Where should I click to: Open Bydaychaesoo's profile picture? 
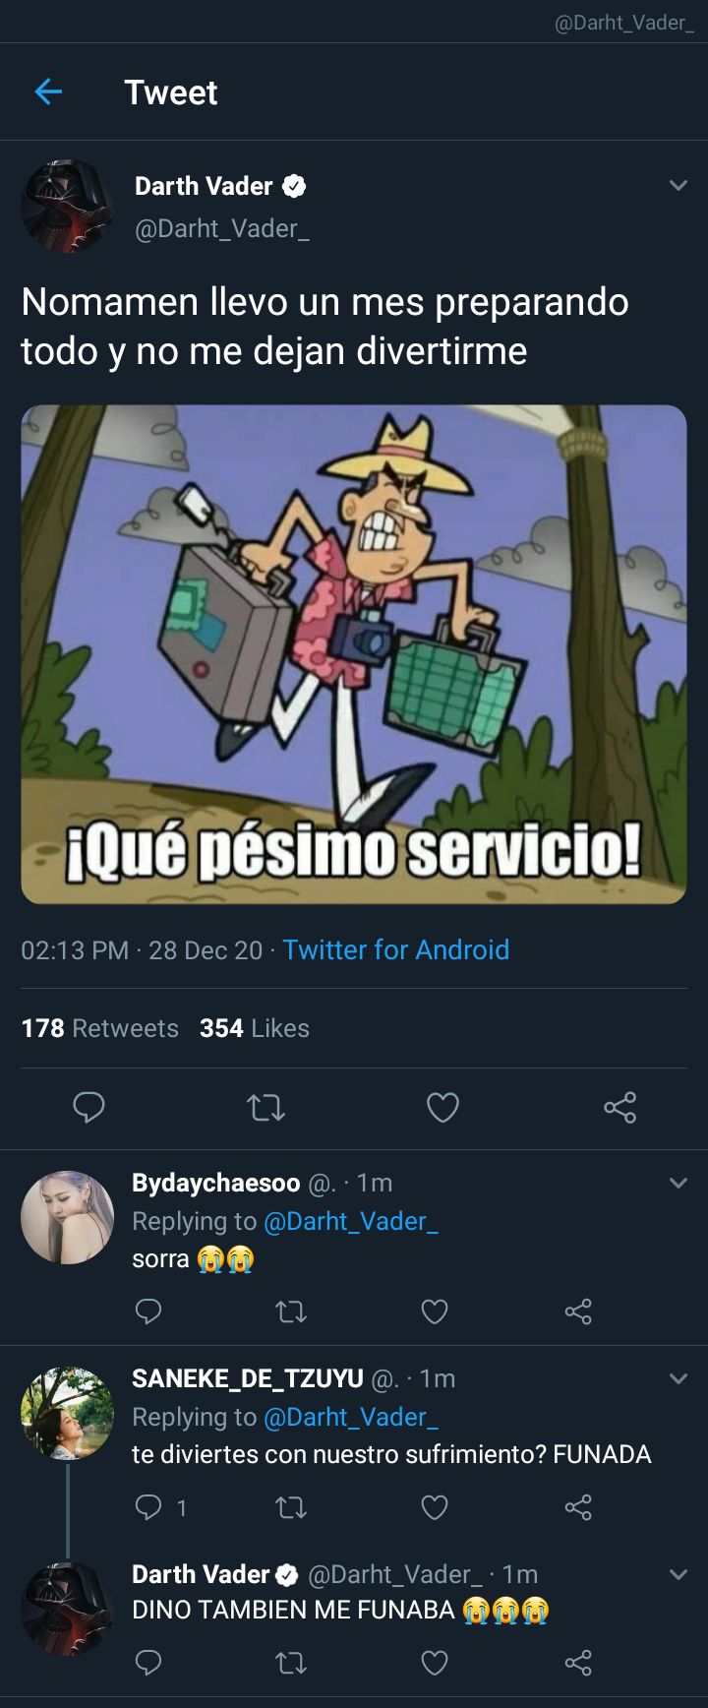click(x=67, y=1217)
